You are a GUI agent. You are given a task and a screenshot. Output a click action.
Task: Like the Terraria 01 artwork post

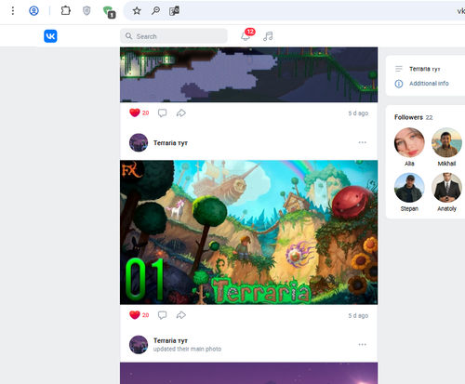139,315
